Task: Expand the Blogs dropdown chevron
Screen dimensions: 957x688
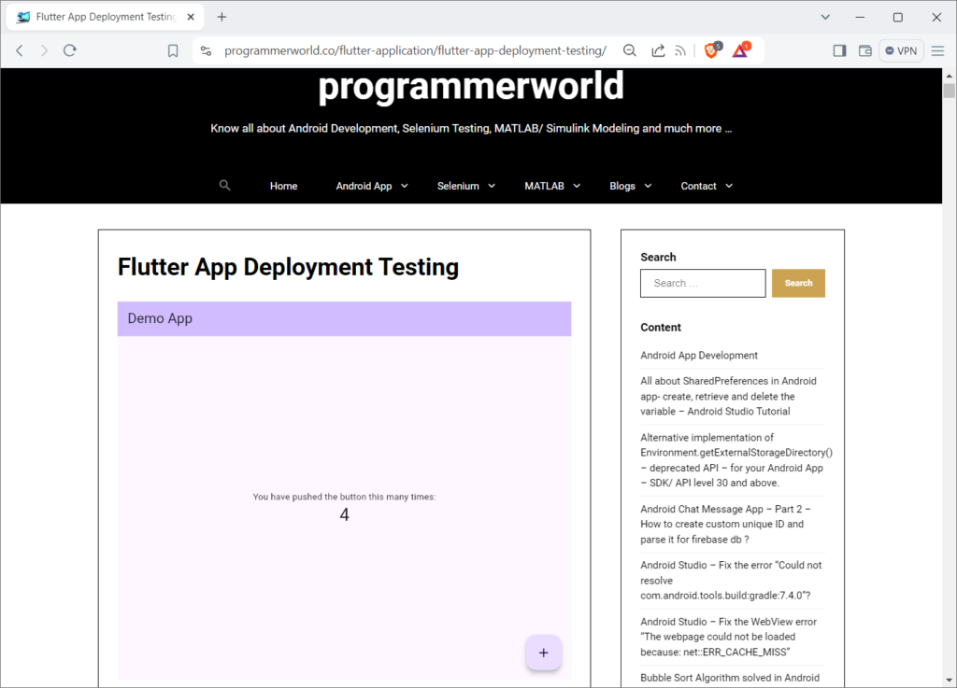Action: 648,186
